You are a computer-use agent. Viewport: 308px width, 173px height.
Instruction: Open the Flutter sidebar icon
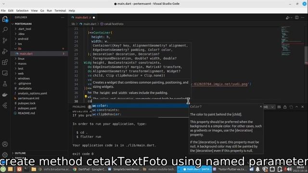[x=5, y=105]
